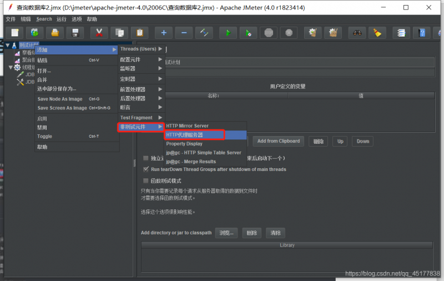Choose 选中部分保存为... context entry
The image size is (444, 281).
pos(77,89)
